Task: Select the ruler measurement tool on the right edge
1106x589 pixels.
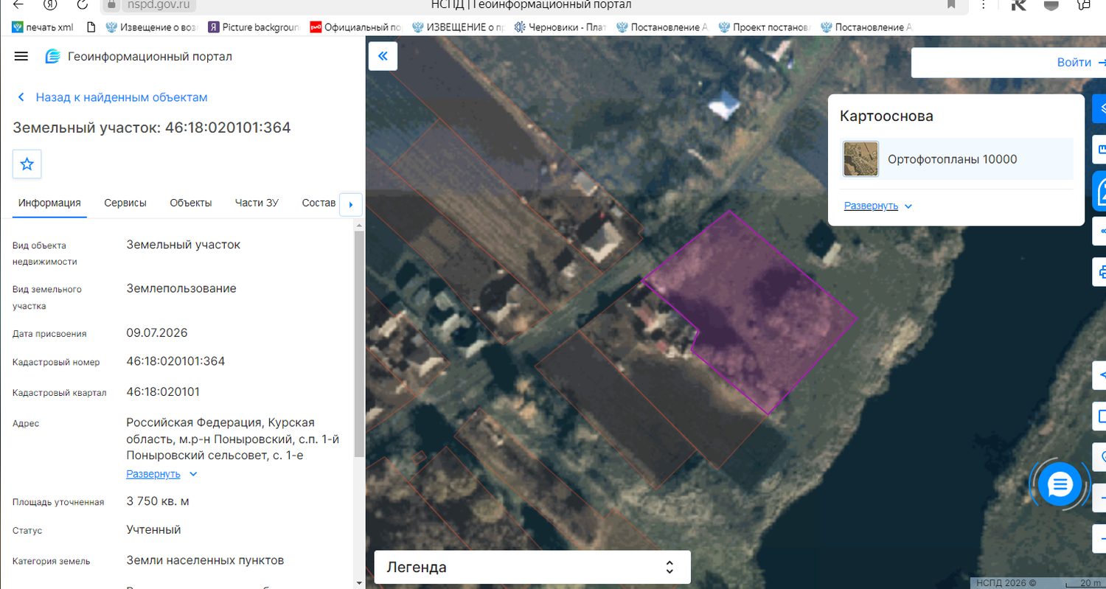Action: click(1099, 149)
